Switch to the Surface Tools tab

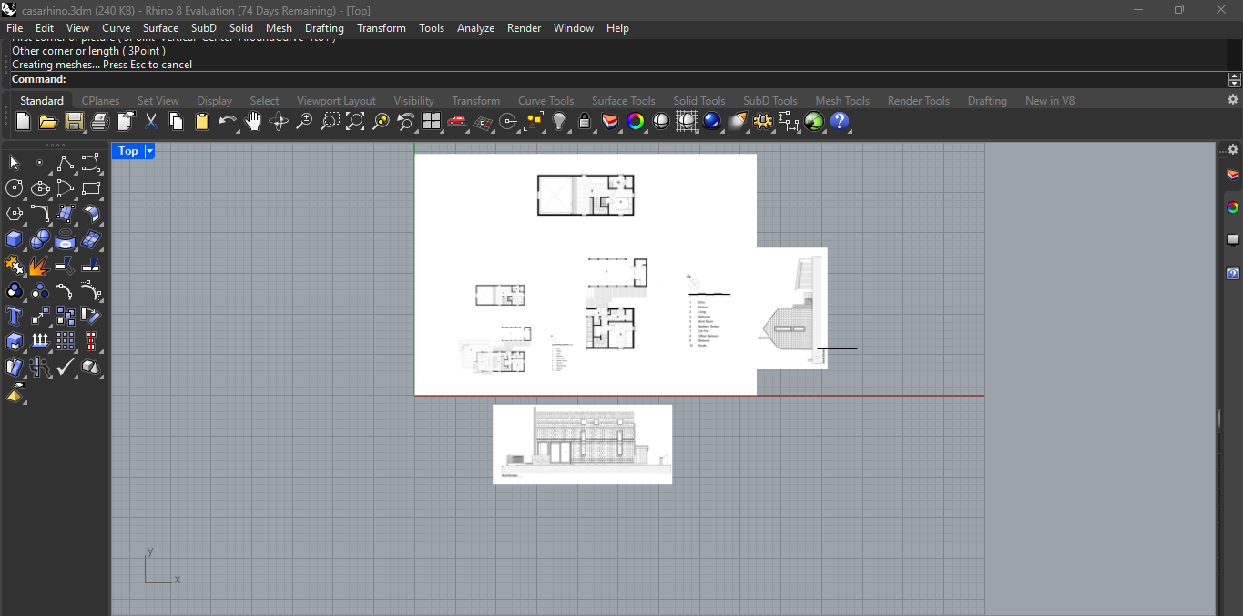[624, 101]
